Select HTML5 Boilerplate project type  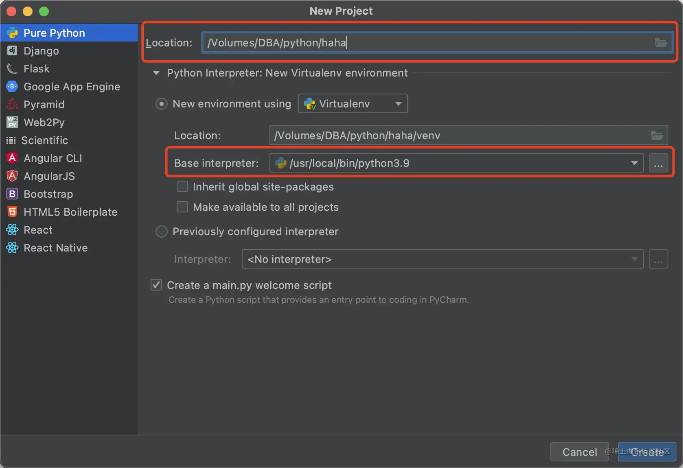click(69, 212)
